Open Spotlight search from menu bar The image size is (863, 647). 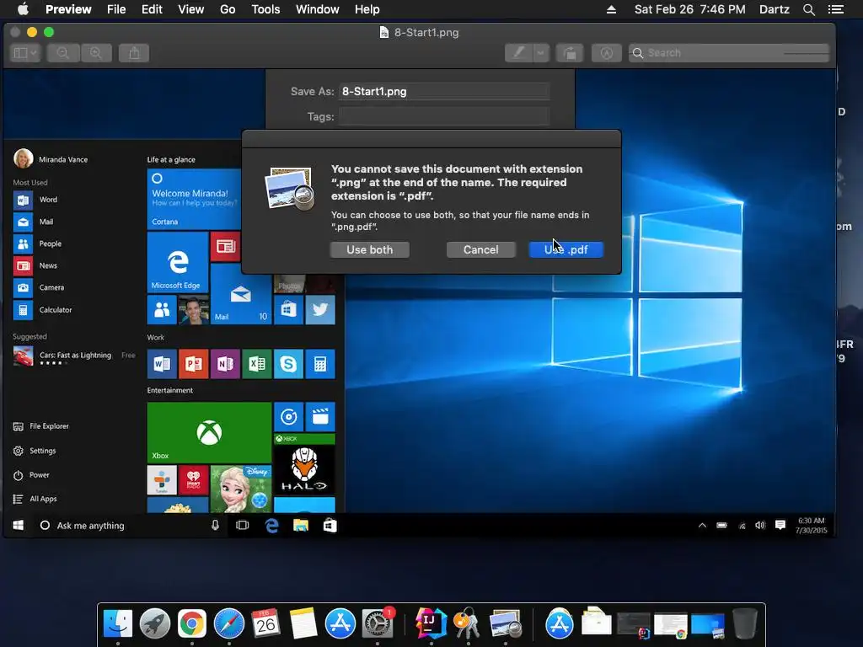pyautogui.click(x=808, y=9)
